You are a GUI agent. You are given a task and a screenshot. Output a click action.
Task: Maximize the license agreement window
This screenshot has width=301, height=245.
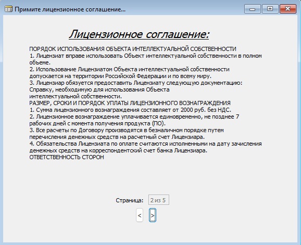[x=270, y=9]
